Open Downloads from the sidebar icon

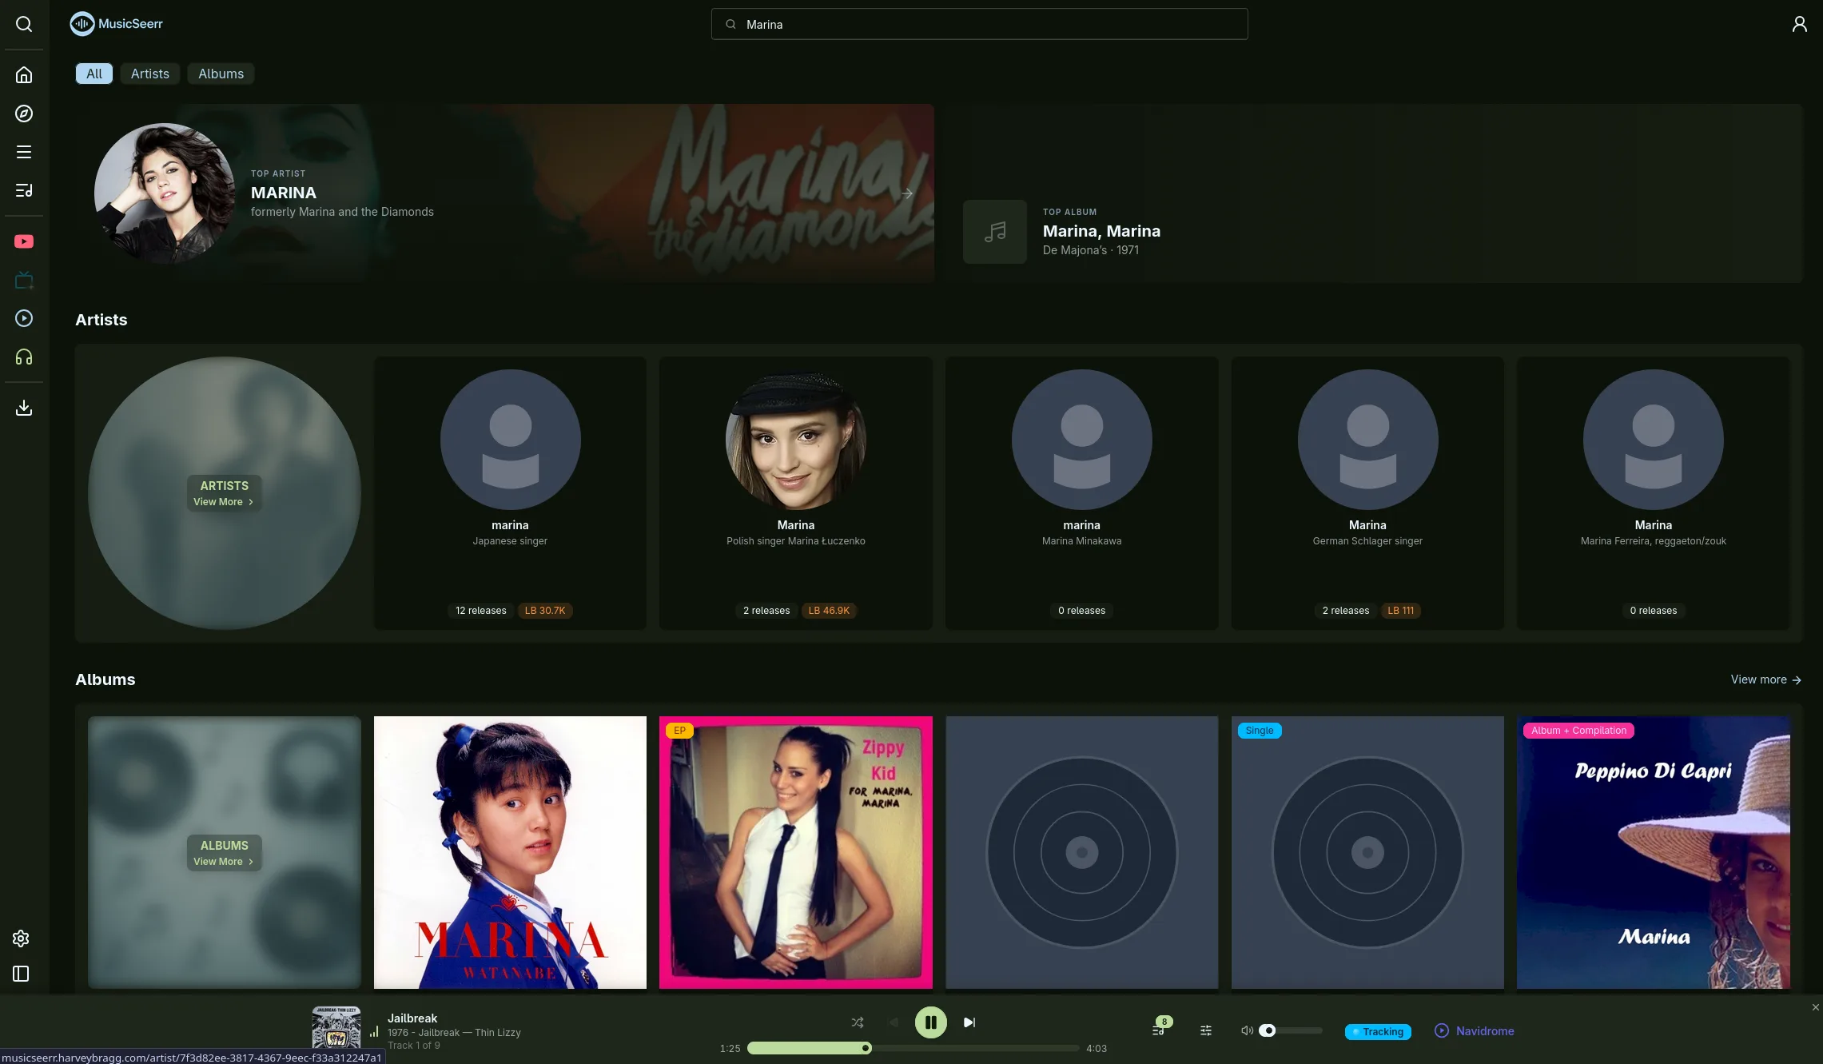24,408
